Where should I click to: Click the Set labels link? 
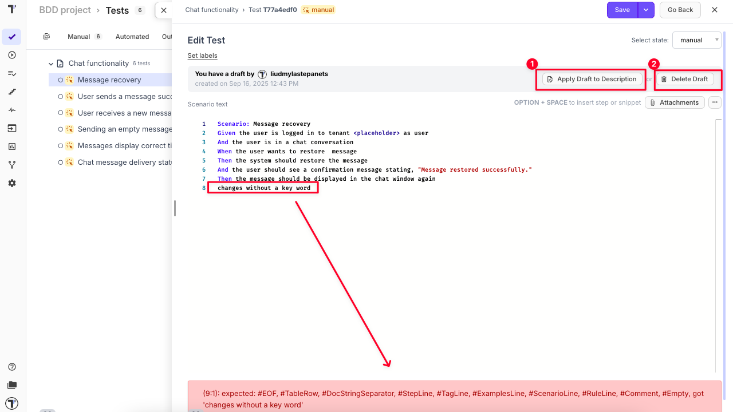click(202, 56)
